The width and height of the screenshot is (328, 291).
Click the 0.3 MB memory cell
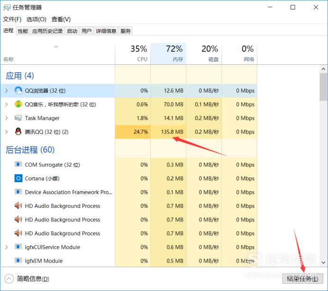point(168,165)
